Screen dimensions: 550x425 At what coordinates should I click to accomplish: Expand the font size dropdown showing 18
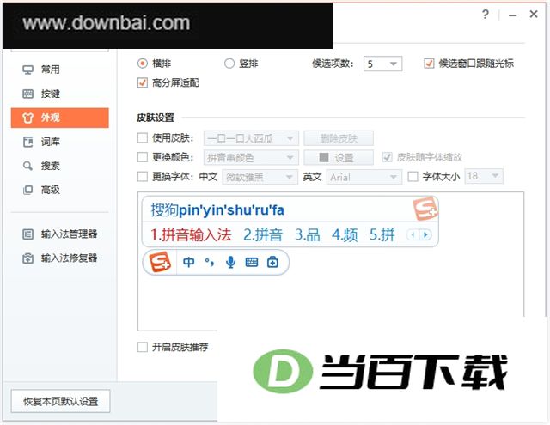tap(484, 176)
